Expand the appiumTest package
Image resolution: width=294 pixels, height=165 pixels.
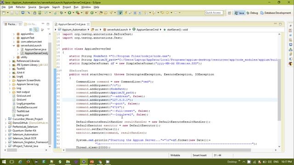point(14,38)
